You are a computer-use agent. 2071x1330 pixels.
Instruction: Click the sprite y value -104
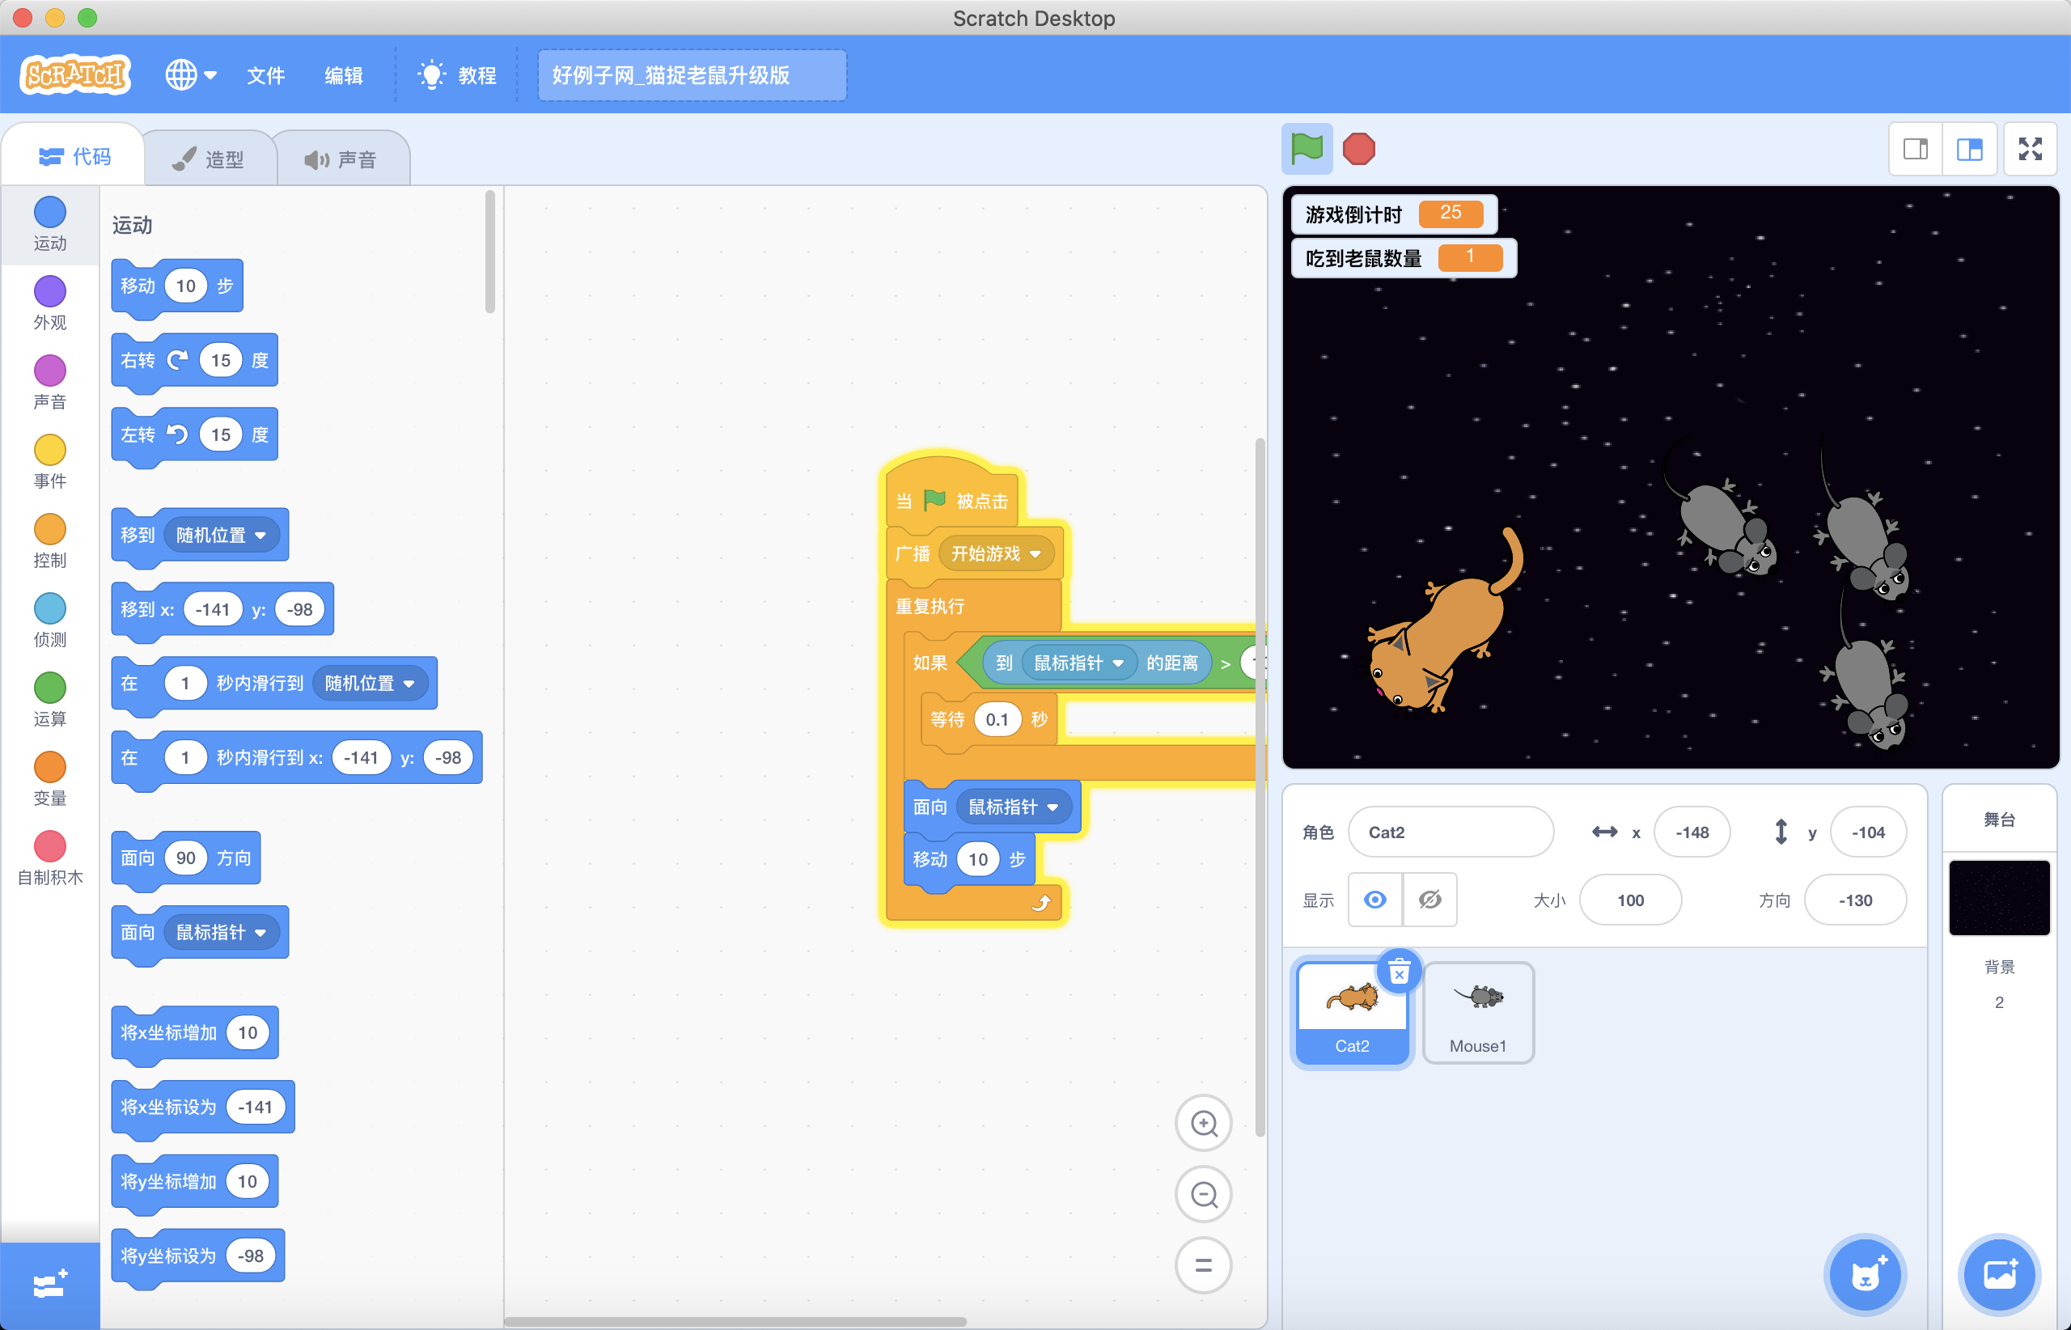click(x=1868, y=832)
